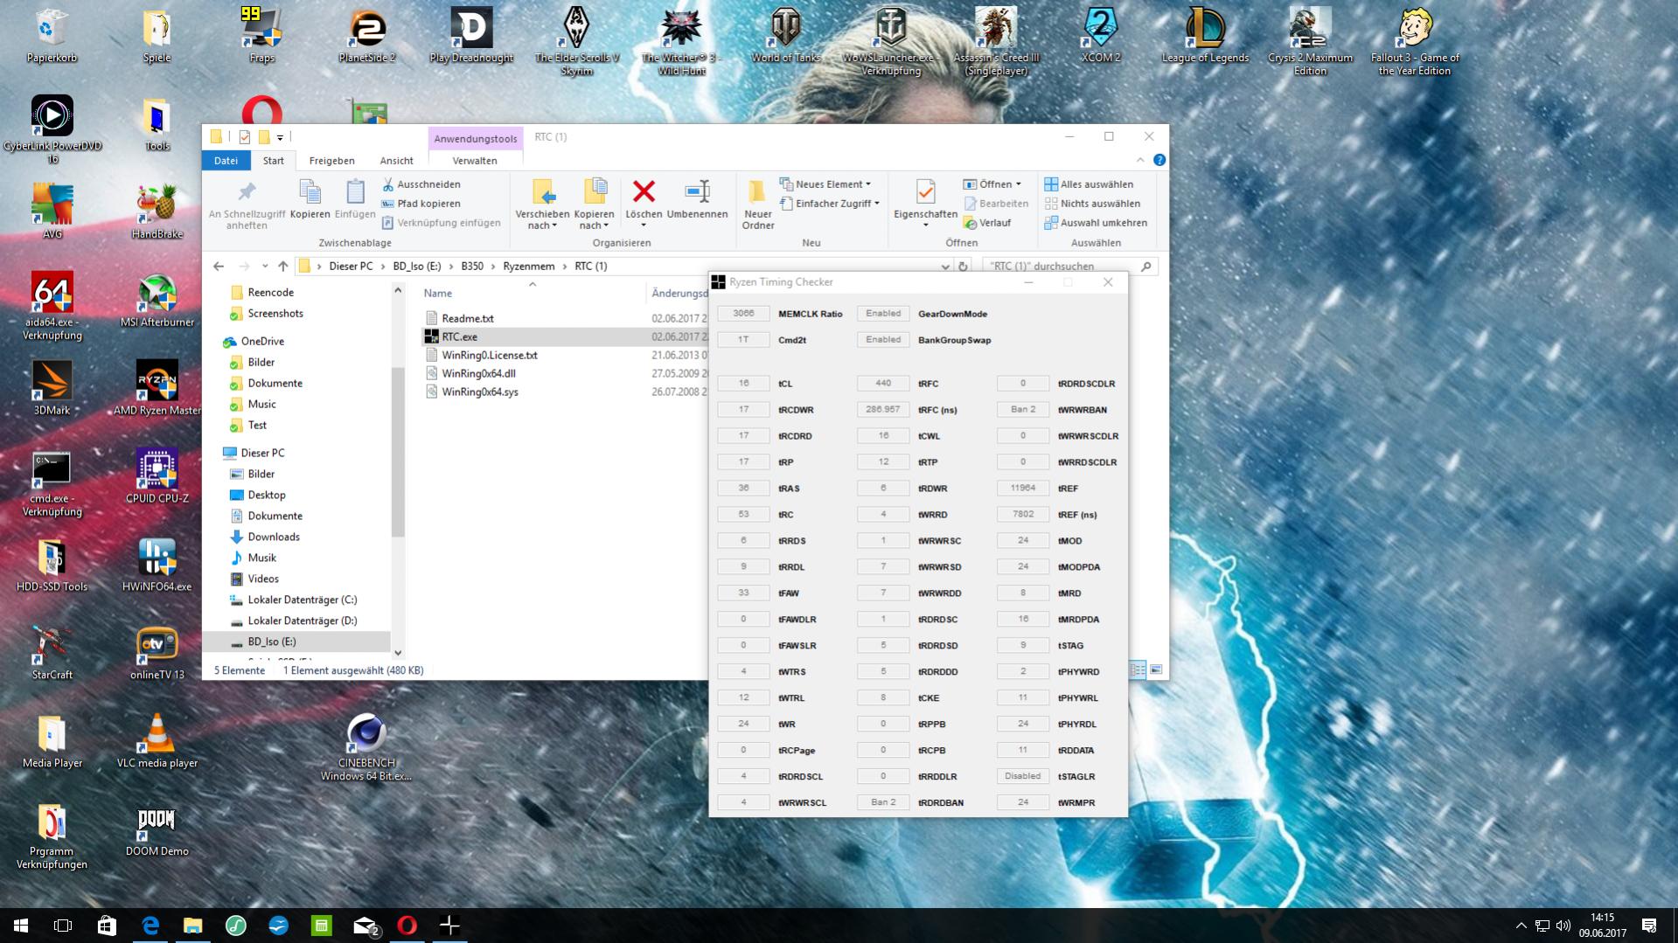Select WinRing0.License.txt file
This screenshot has height=943, width=1678.
pos(490,355)
